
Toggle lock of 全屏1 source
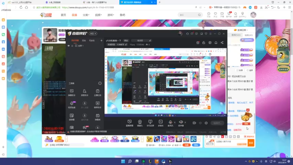72,45
